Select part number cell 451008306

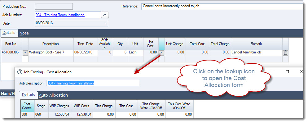[x=11, y=52]
